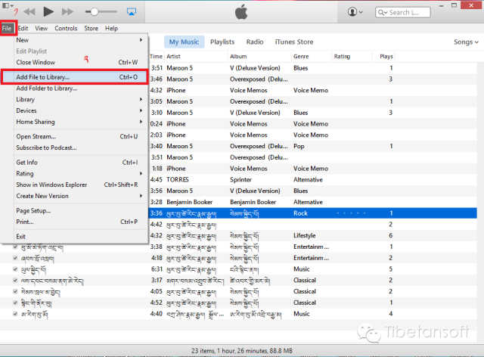Sort by Album column header
The width and height of the screenshot is (484, 357).
click(x=238, y=57)
